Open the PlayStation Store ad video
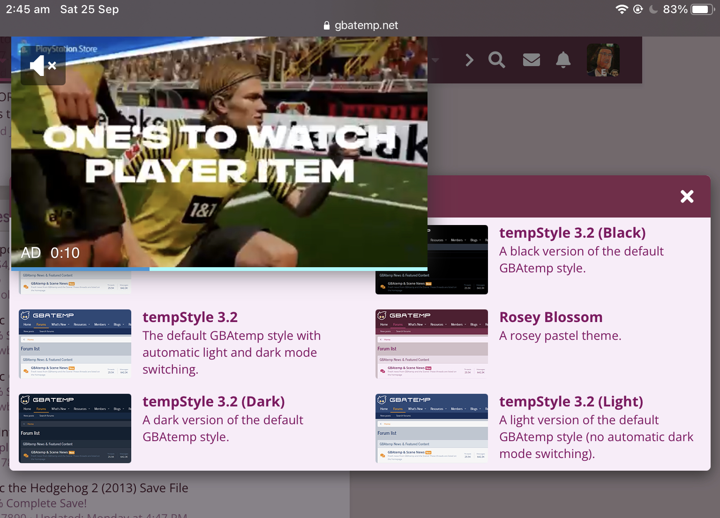The image size is (720, 518). (x=219, y=152)
